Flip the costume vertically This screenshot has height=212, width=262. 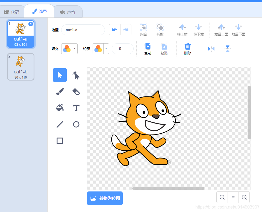[228, 49]
